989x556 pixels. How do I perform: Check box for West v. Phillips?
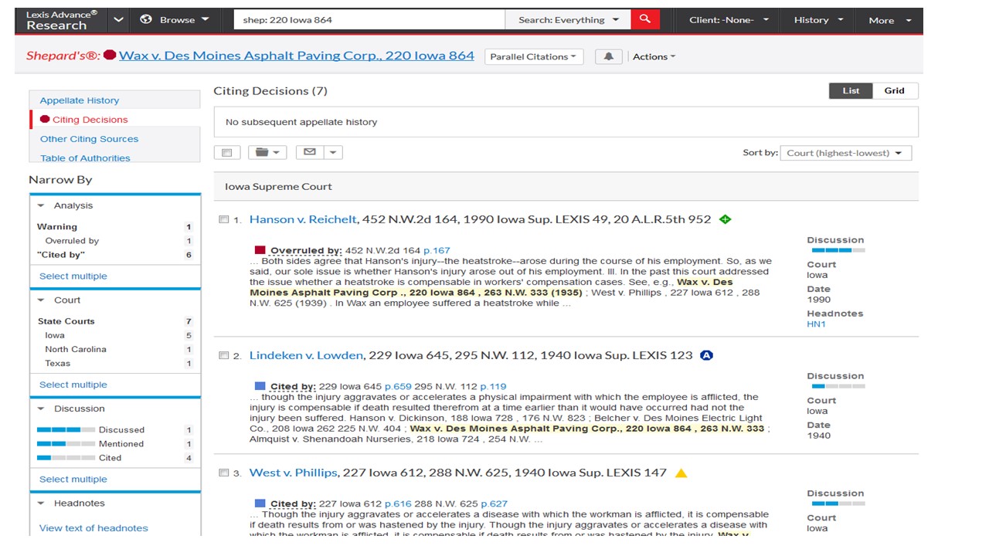point(224,473)
